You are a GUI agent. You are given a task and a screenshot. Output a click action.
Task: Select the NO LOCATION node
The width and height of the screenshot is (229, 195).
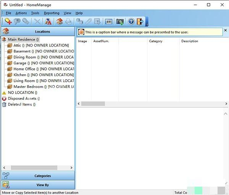(x=23, y=93)
